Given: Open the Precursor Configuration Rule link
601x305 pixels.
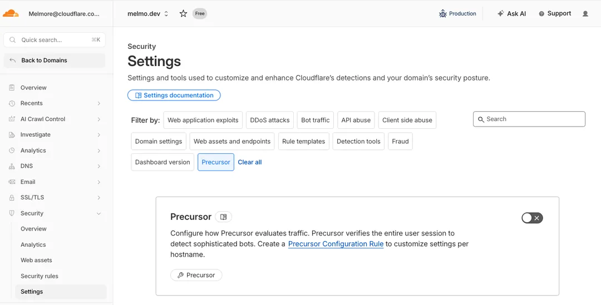Looking at the screenshot, I should 336,244.
